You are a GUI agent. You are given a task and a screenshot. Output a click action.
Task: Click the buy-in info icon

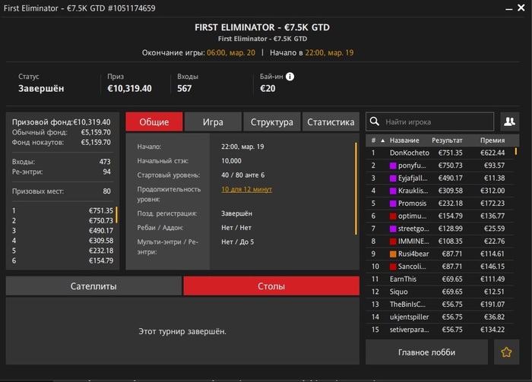tap(290, 77)
